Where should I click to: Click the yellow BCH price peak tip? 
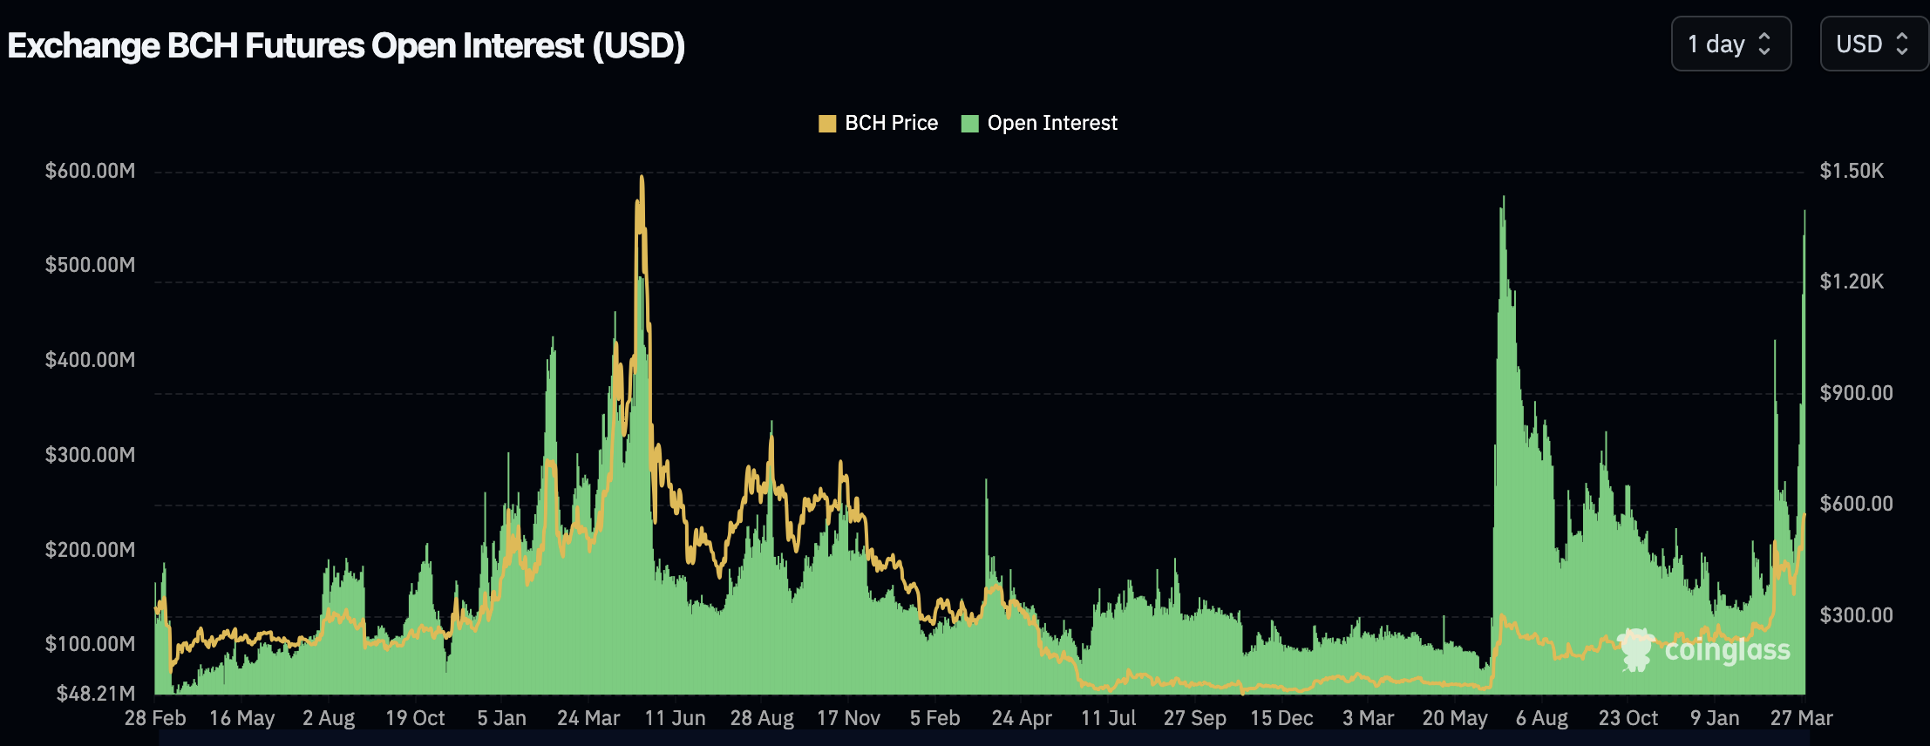click(x=642, y=178)
